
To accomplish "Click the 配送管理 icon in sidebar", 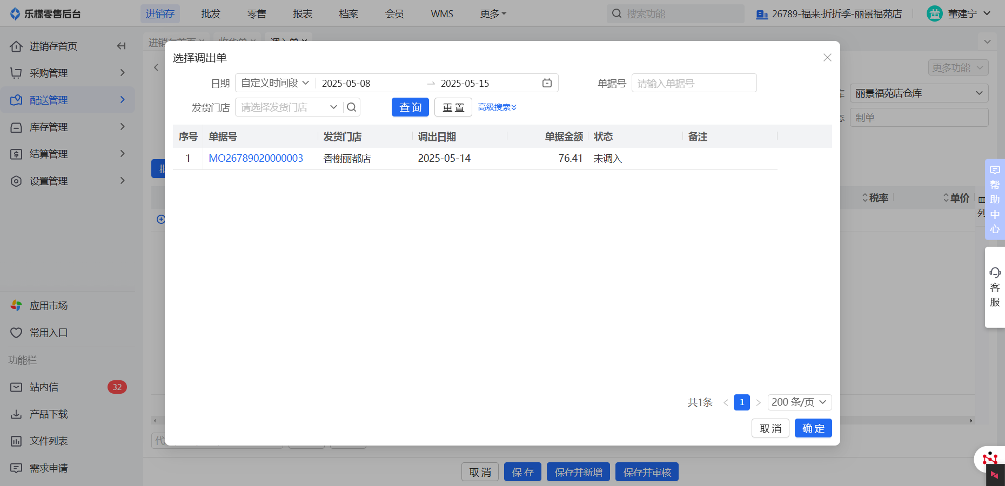I will (x=16, y=100).
